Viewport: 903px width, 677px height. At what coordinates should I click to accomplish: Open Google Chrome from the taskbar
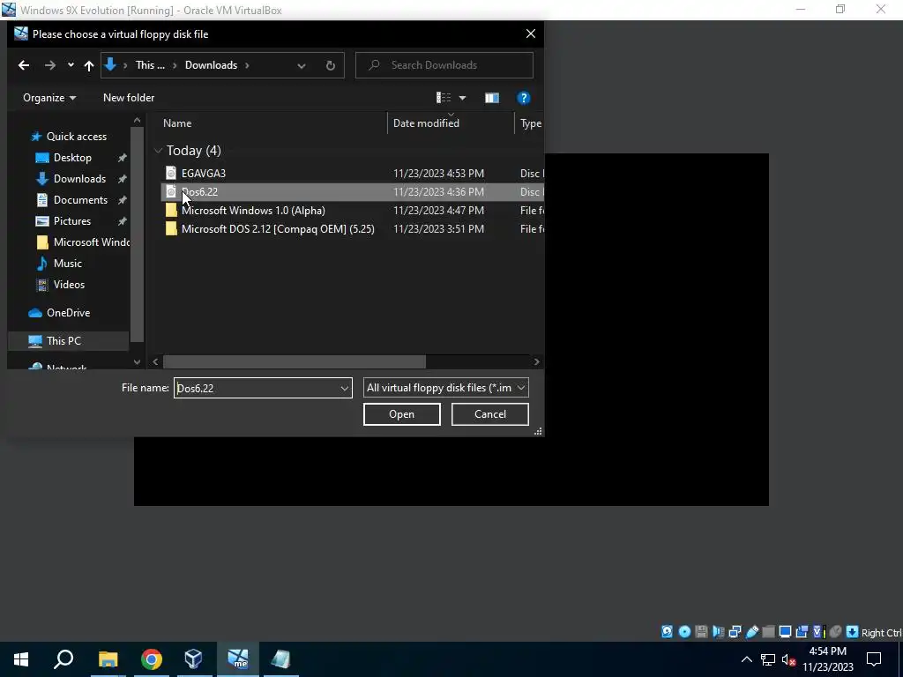click(x=152, y=659)
